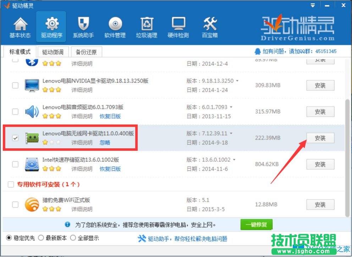
Task: Select the 最新版本 radio button
Action: [42, 238]
